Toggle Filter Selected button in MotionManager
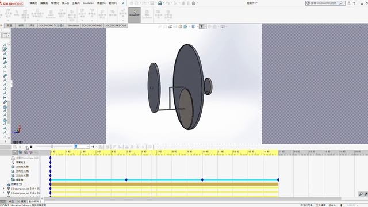The height and width of the screenshot is (207, 368). 30,152
